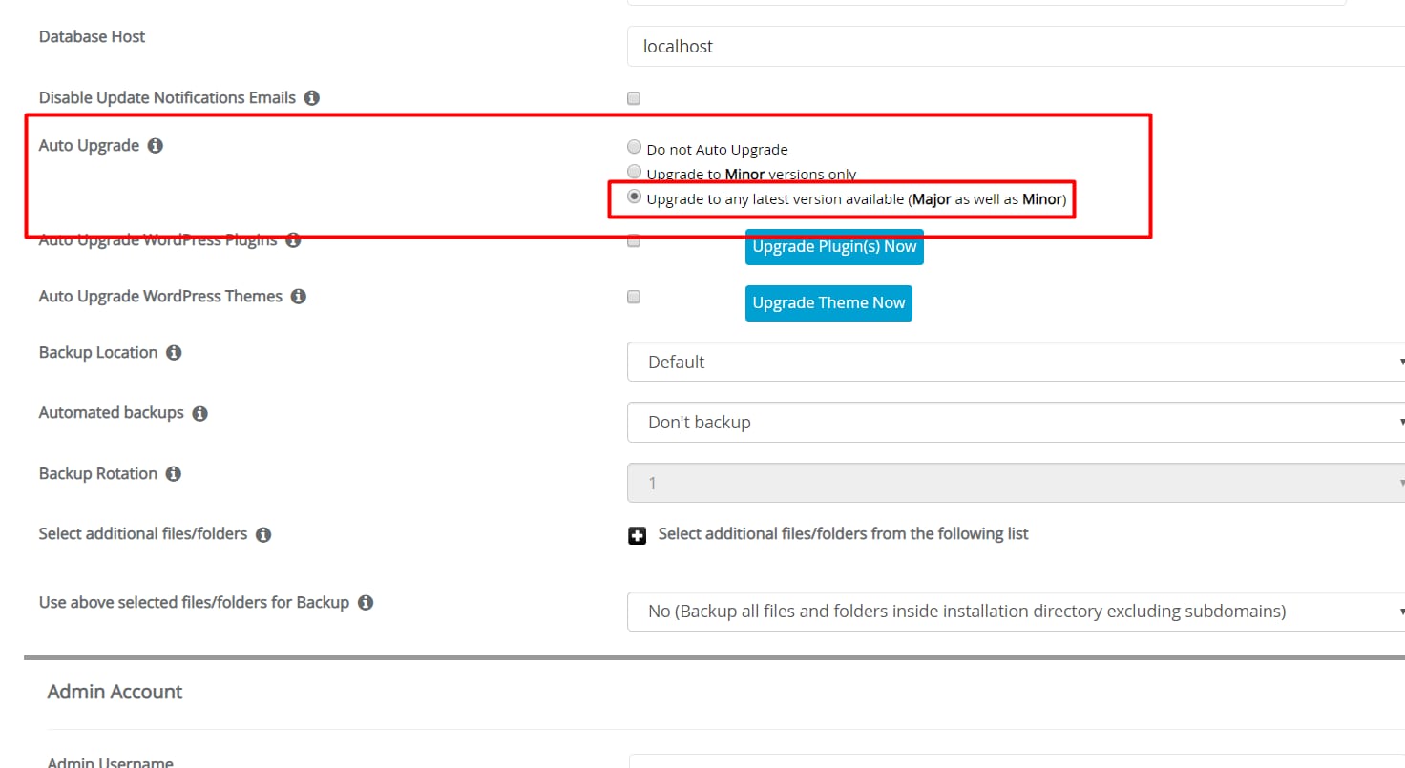Click info icon for Select additional files/folders label
This screenshot has width=1405, height=768.
point(263,534)
